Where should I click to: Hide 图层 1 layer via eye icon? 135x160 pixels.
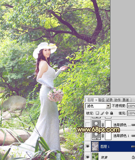pyautogui.click(x=87, y=146)
